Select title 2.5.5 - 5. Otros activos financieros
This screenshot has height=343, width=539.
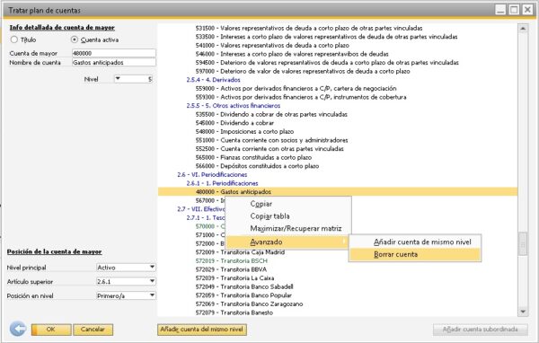tap(233, 106)
